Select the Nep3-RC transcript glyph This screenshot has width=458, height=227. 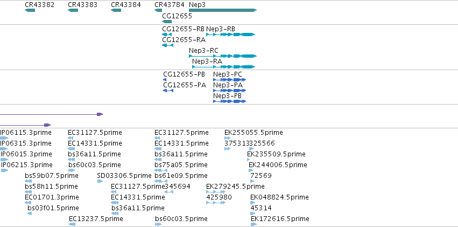[223, 56]
